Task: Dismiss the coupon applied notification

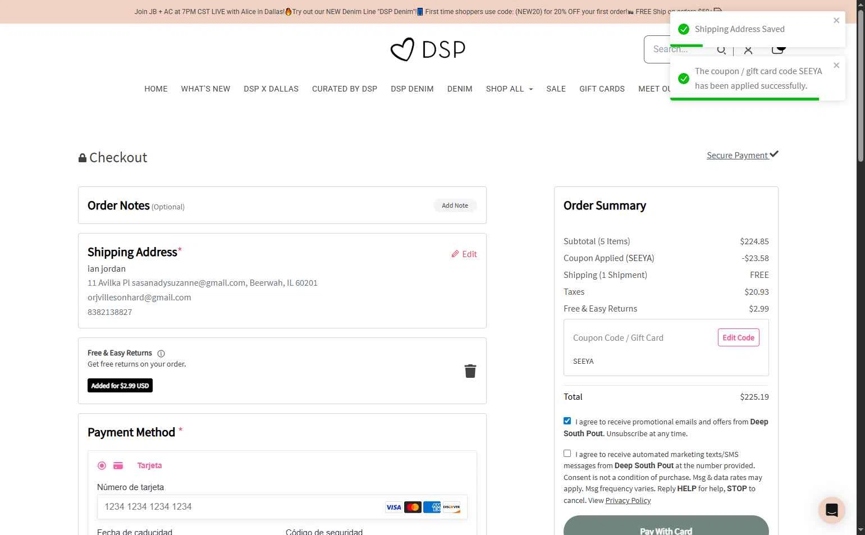Action: pos(836,65)
